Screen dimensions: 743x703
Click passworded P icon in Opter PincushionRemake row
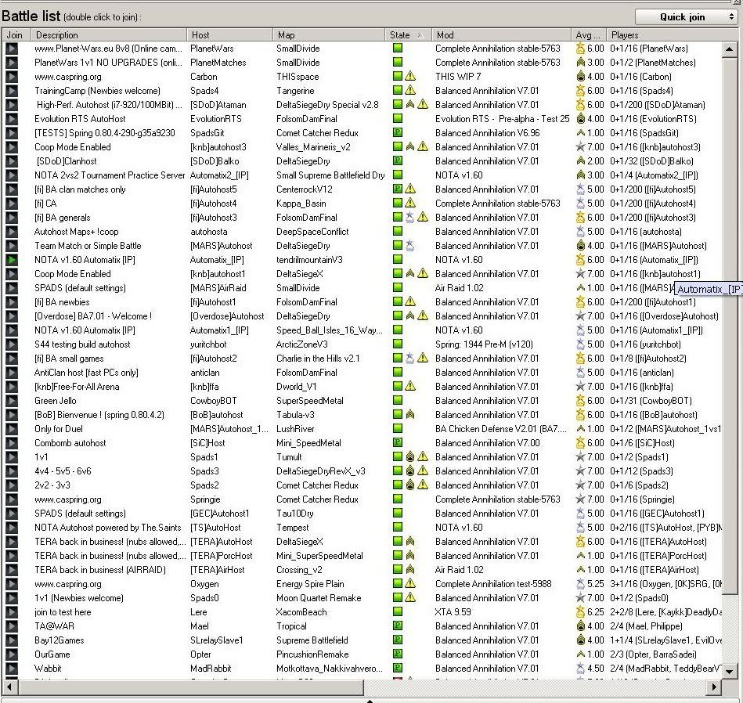[398, 654]
